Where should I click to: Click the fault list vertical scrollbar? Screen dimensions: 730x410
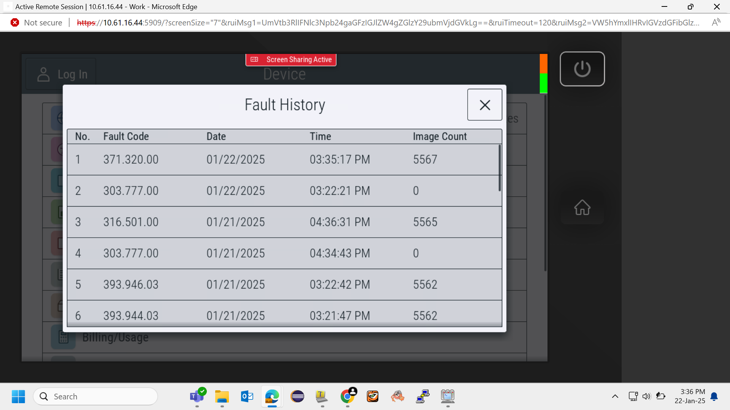500,168
